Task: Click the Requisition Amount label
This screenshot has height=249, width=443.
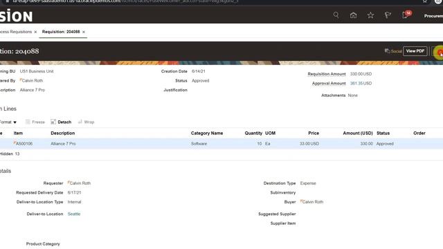Action: [x=327, y=74]
